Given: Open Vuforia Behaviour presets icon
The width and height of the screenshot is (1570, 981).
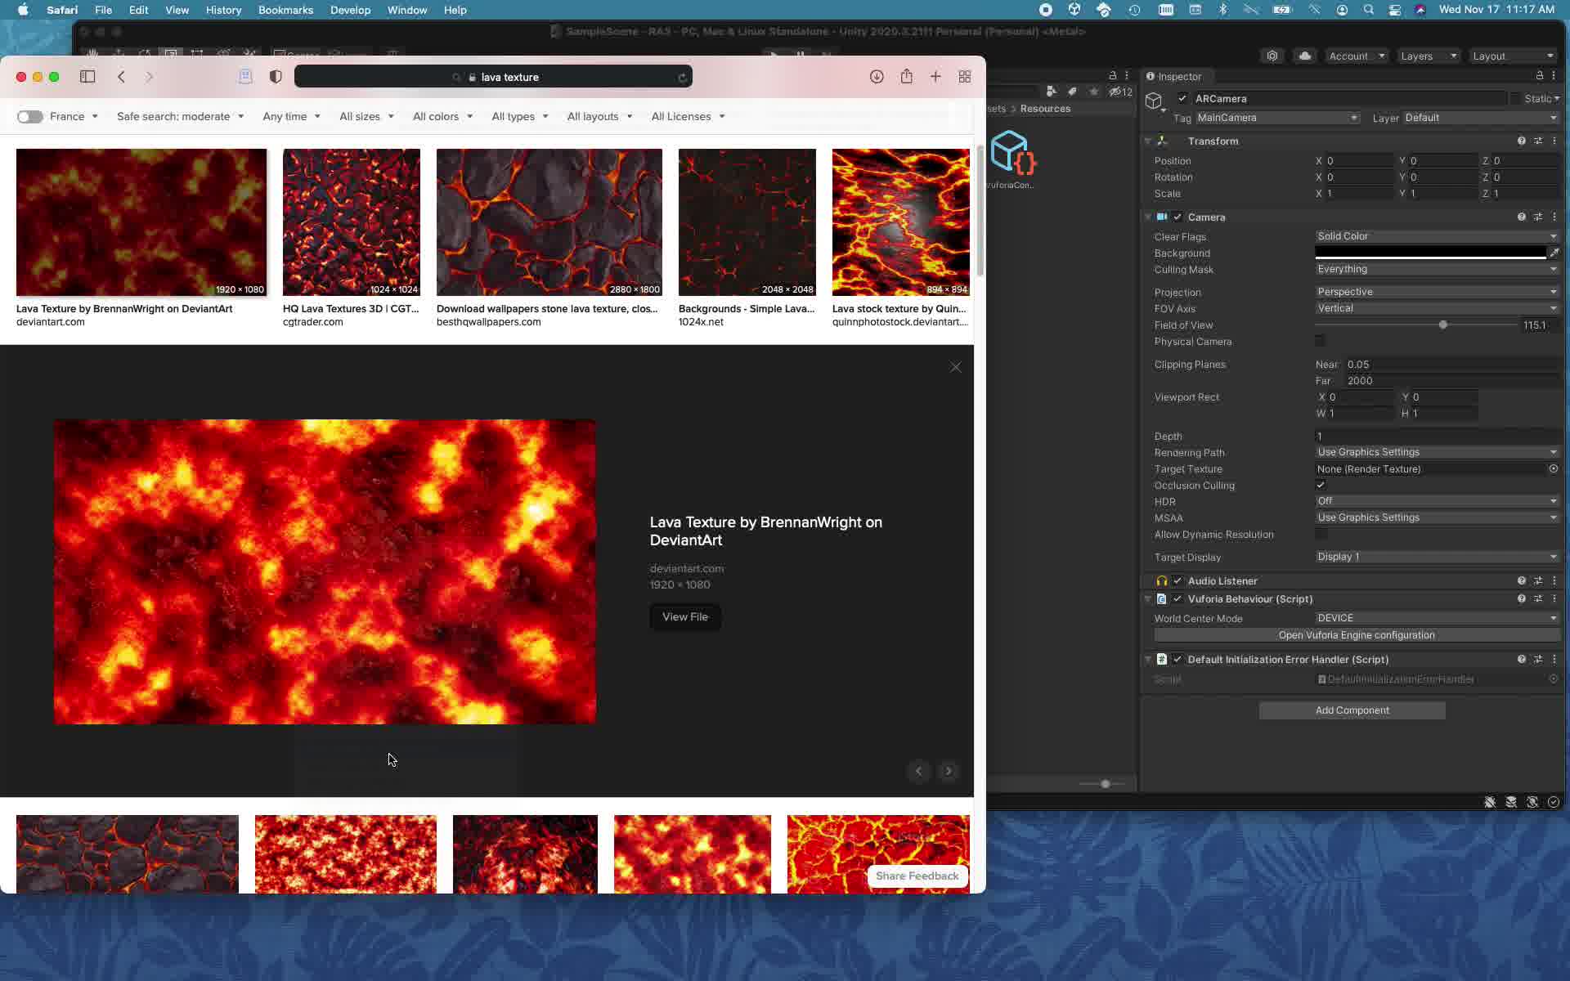Looking at the screenshot, I should pos(1537,599).
